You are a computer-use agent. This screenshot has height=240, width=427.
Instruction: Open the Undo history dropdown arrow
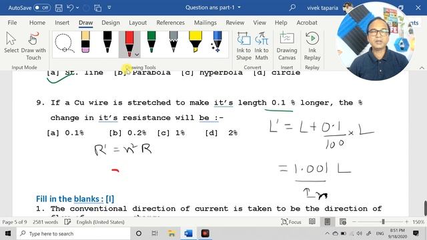click(77, 7)
